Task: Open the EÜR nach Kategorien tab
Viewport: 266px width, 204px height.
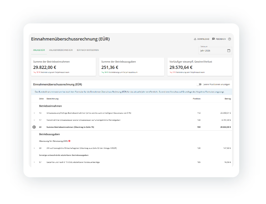Action: (88, 50)
